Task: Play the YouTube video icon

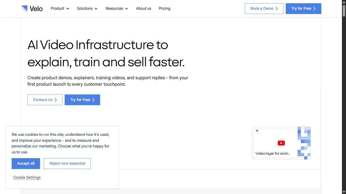Action: (x=281, y=143)
